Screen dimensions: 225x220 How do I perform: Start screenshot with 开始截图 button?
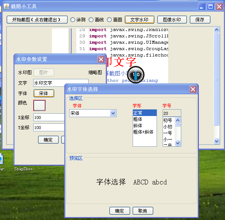click(x=37, y=20)
